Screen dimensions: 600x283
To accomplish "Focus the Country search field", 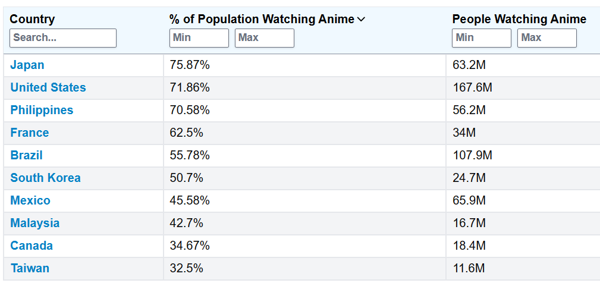I will pyautogui.click(x=63, y=37).
